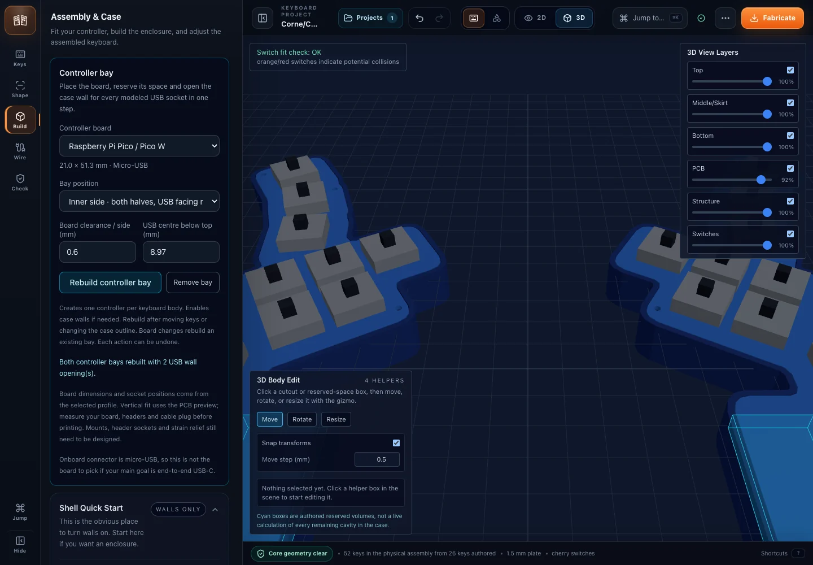The image size is (813, 565).
Task: Click the green status check icon
Action: coord(701,18)
